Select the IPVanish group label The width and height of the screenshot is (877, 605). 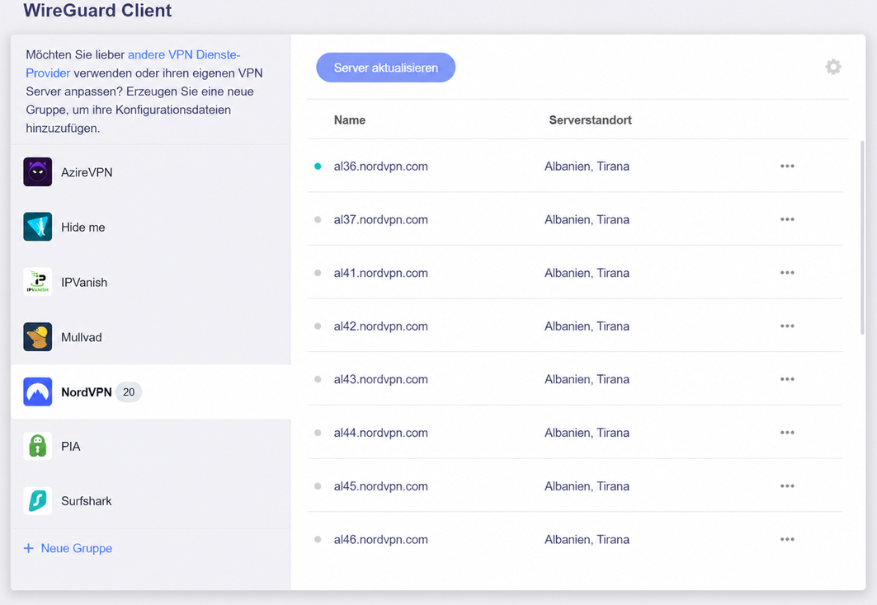84,282
